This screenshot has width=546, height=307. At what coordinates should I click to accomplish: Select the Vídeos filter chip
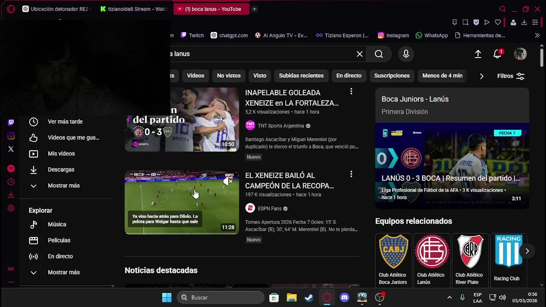coord(195,76)
